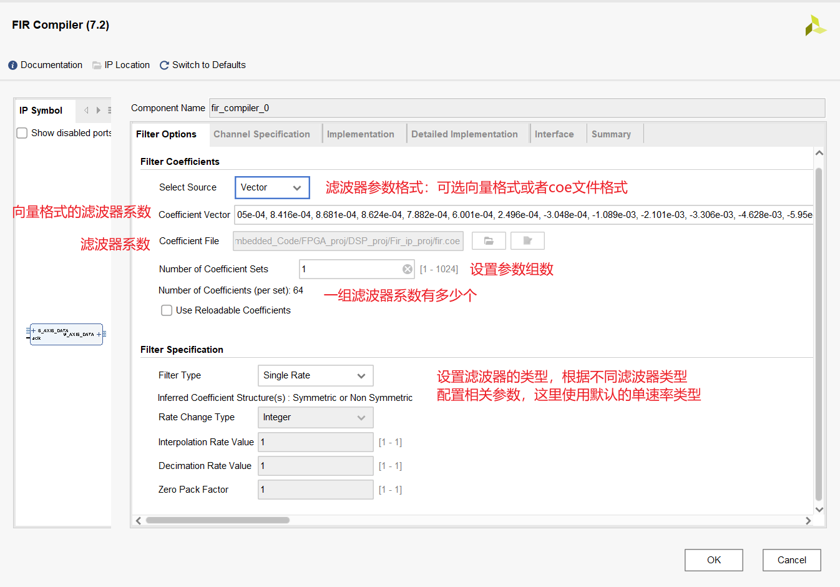The image size is (840, 587).
Task: Click 'Number of Coefficients (per set): 64' text
Action: tap(231, 290)
